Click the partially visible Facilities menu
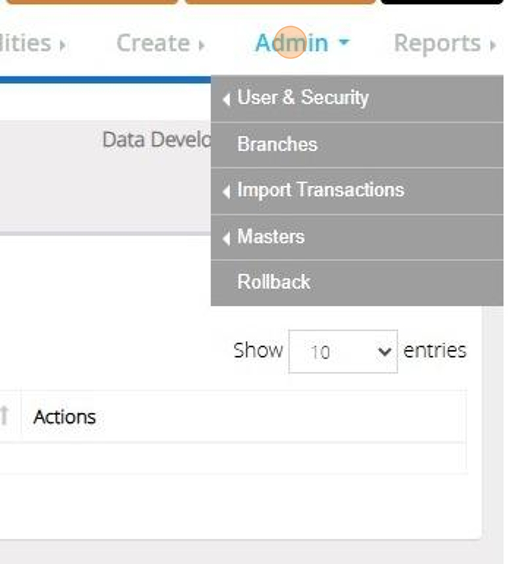524x564 pixels. click(25, 43)
